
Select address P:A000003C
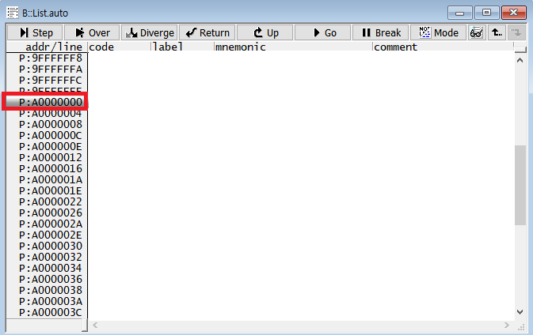(51, 312)
